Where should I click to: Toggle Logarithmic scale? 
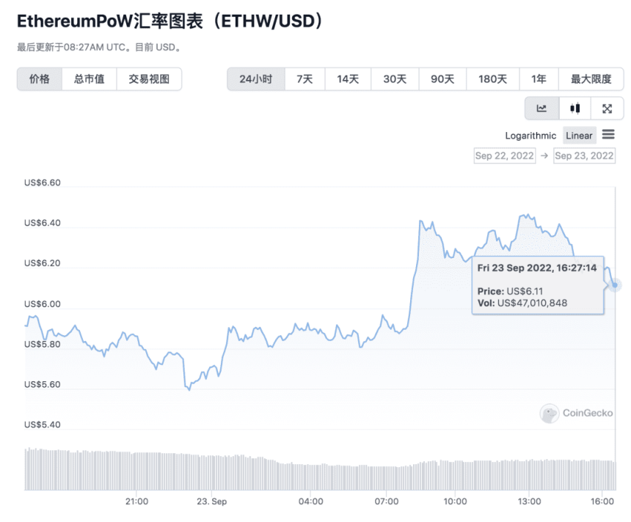(x=530, y=136)
